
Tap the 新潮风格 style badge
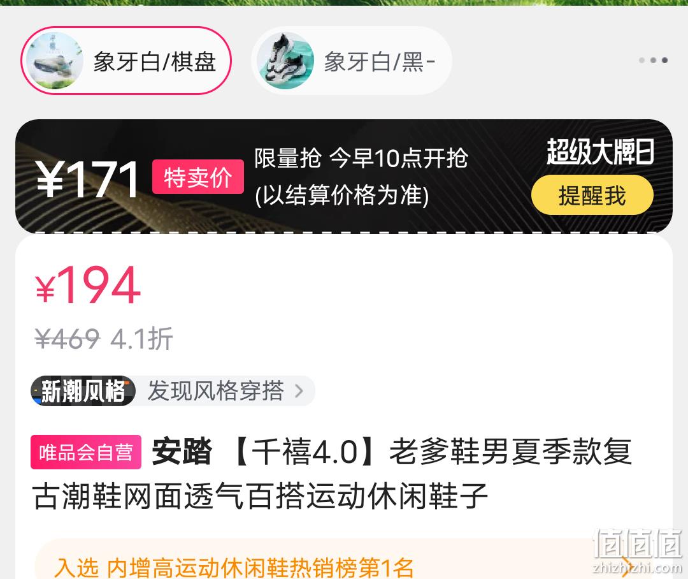tap(83, 390)
